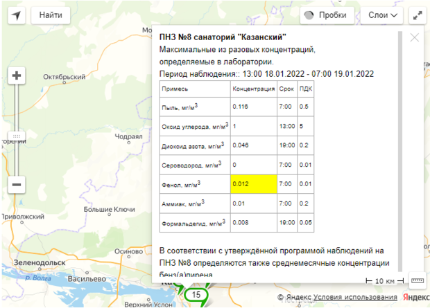The image size is (430, 308).
Task: Click the Большие Ключи map label
Action: tap(109, 208)
